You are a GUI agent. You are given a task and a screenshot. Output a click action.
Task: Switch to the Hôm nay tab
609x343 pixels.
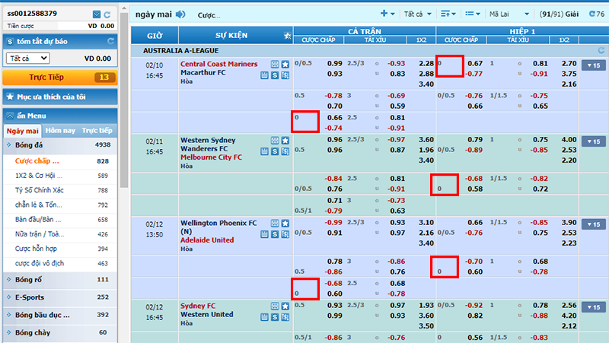click(59, 131)
